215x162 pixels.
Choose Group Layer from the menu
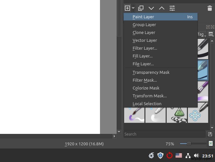pyautogui.click(x=160, y=25)
